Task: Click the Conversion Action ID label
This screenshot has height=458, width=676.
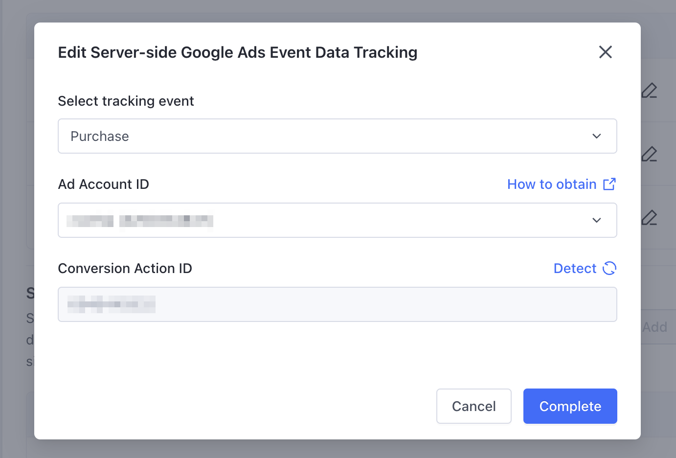Action: (125, 269)
